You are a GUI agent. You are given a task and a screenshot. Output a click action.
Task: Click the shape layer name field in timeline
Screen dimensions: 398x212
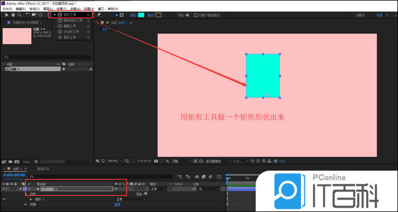coord(77,189)
